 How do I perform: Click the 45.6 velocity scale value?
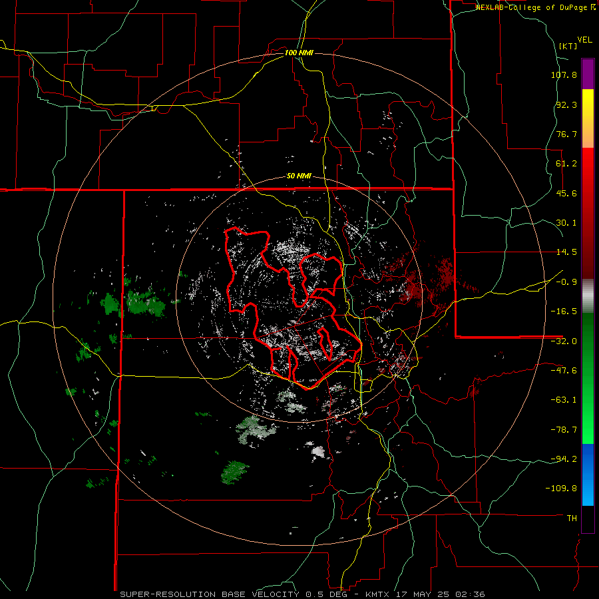pyautogui.click(x=566, y=193)
